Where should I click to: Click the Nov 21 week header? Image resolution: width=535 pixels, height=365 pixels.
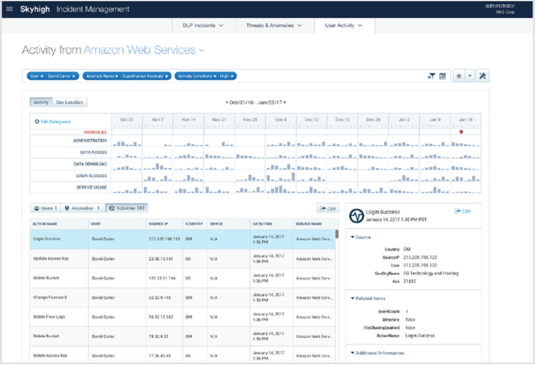click(219, 120)
